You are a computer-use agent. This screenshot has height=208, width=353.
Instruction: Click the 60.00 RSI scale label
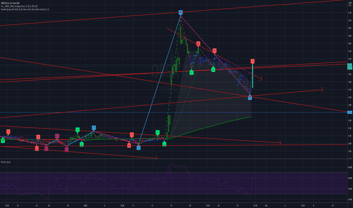point(350,178)
